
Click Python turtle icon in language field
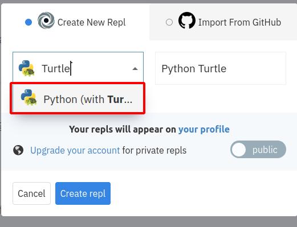[27, 68]
